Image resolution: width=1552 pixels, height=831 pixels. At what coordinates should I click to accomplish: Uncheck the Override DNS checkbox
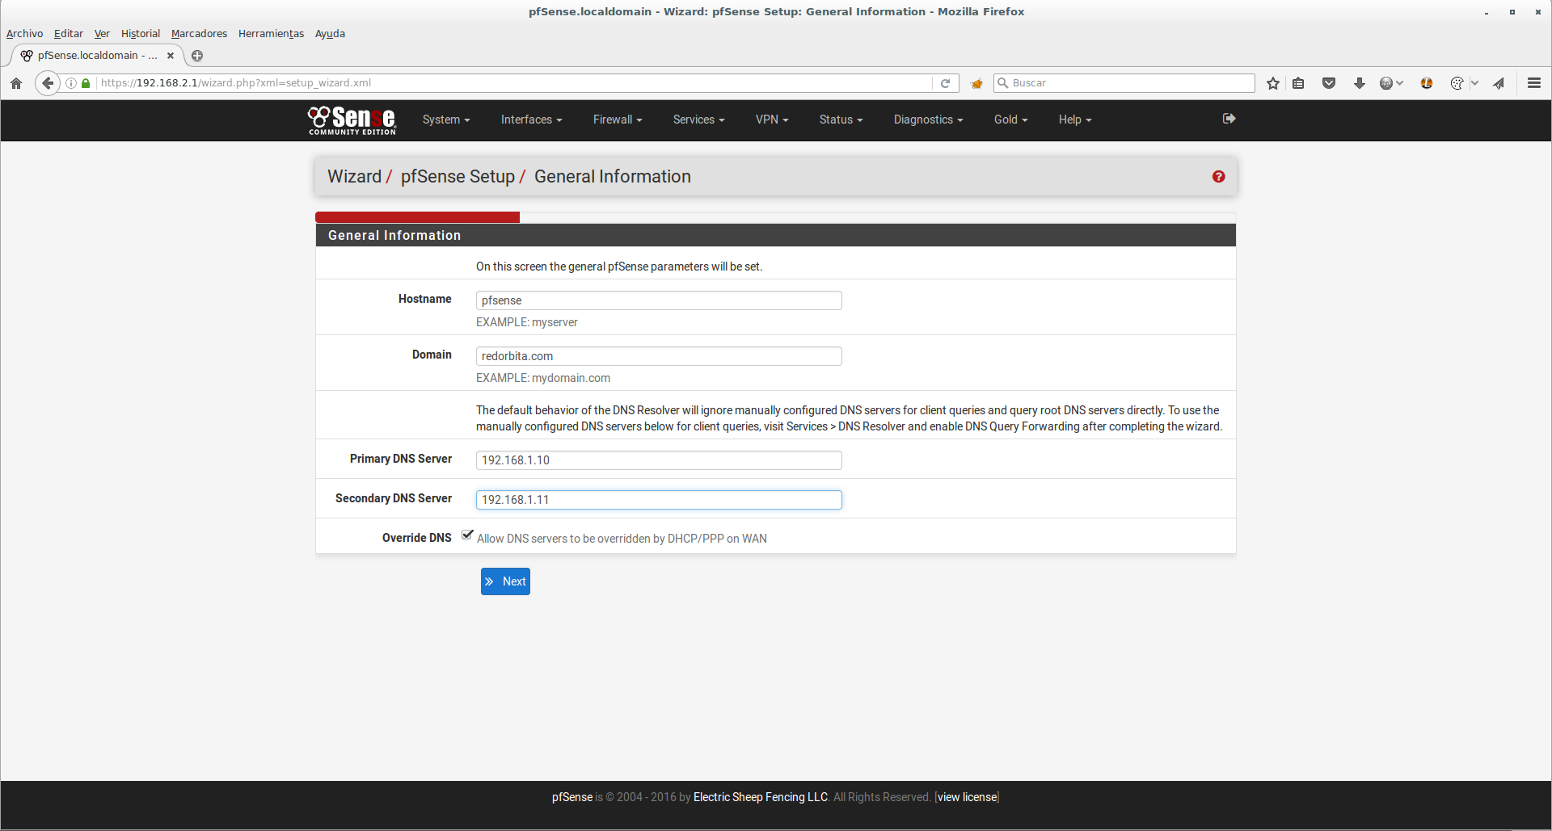[467, 535]
